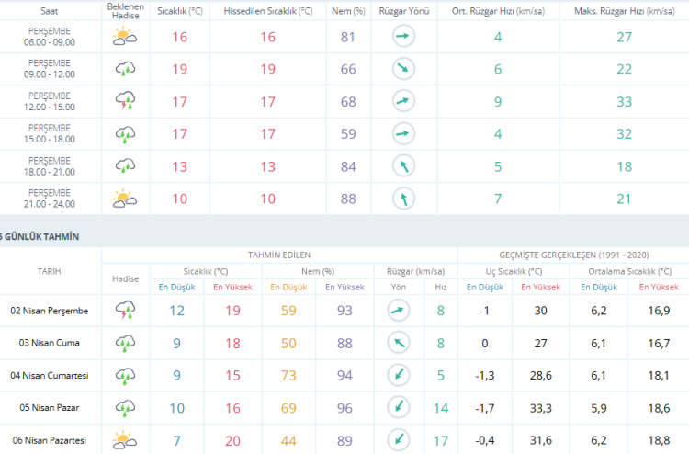Click the rain cloud icon for 15.00-18.00
This screenshot has height=454, width=689.
pyautogui.click(x=125, y=134)
